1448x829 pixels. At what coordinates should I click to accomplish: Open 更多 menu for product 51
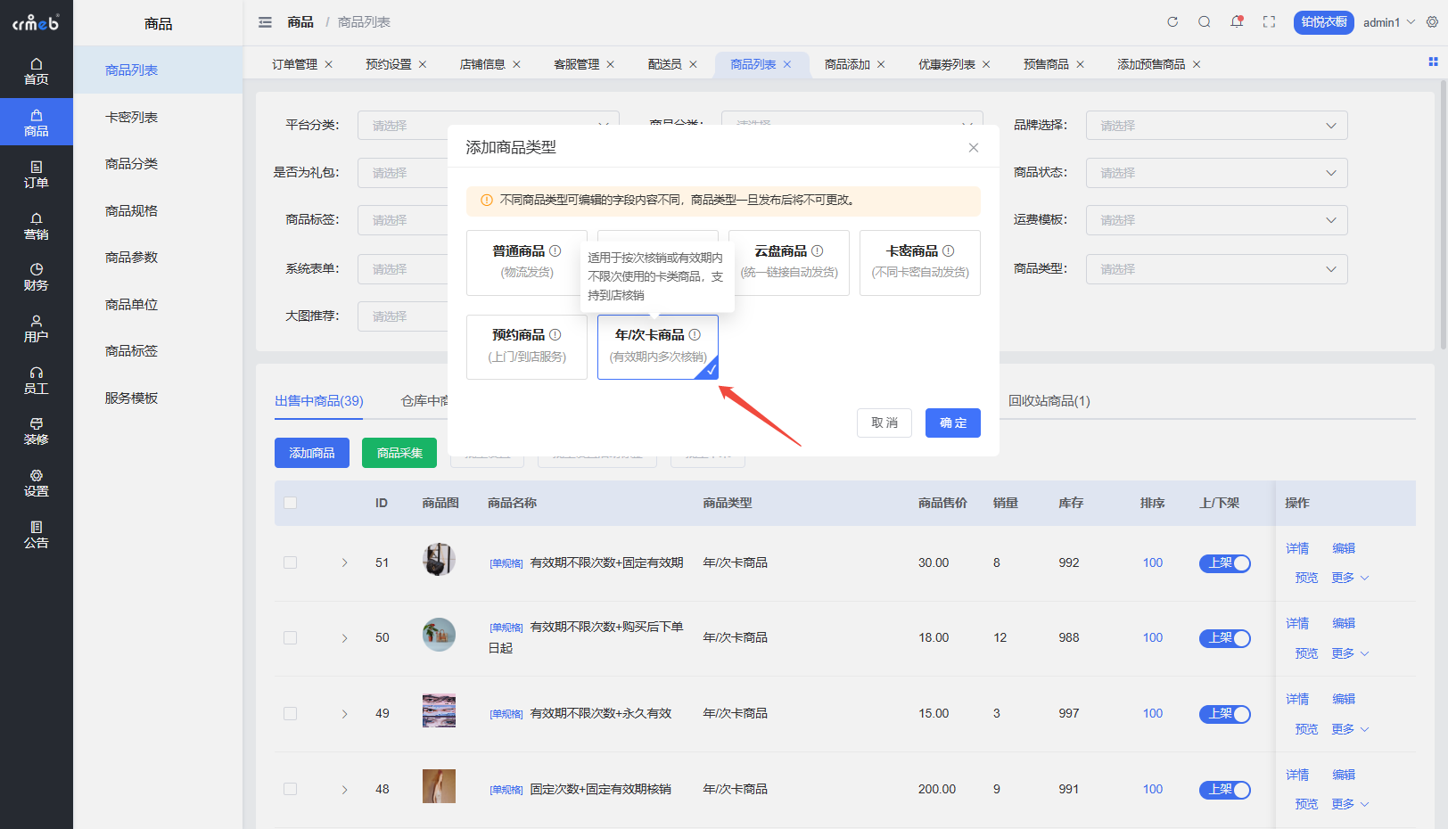click(x=1350, y=578)
